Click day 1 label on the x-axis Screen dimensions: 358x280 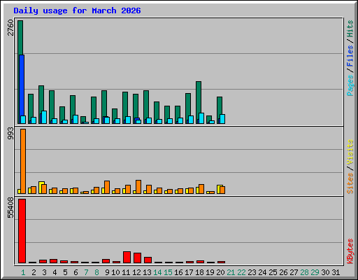pos(23,272)
